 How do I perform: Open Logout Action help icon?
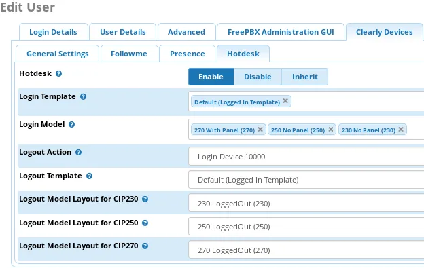(x=78, y=153)
